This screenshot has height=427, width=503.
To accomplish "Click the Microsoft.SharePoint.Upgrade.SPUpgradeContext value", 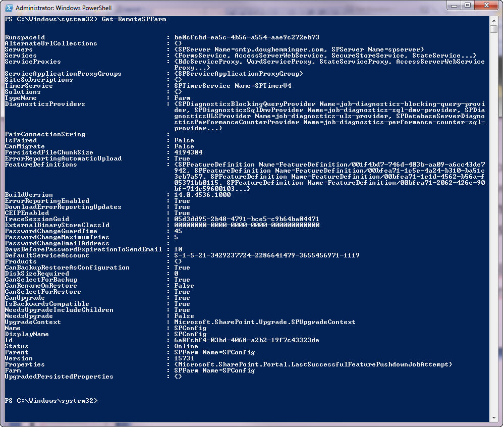I will coord(265,322).
